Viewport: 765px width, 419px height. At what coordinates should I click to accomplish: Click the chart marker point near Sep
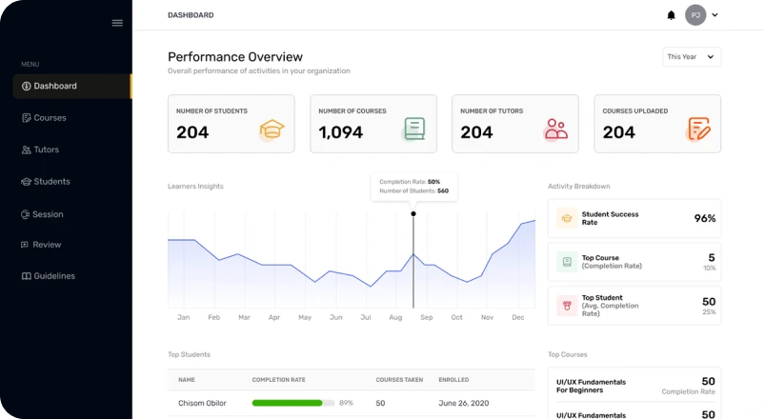pyautogui.click(x=413, y=213)
